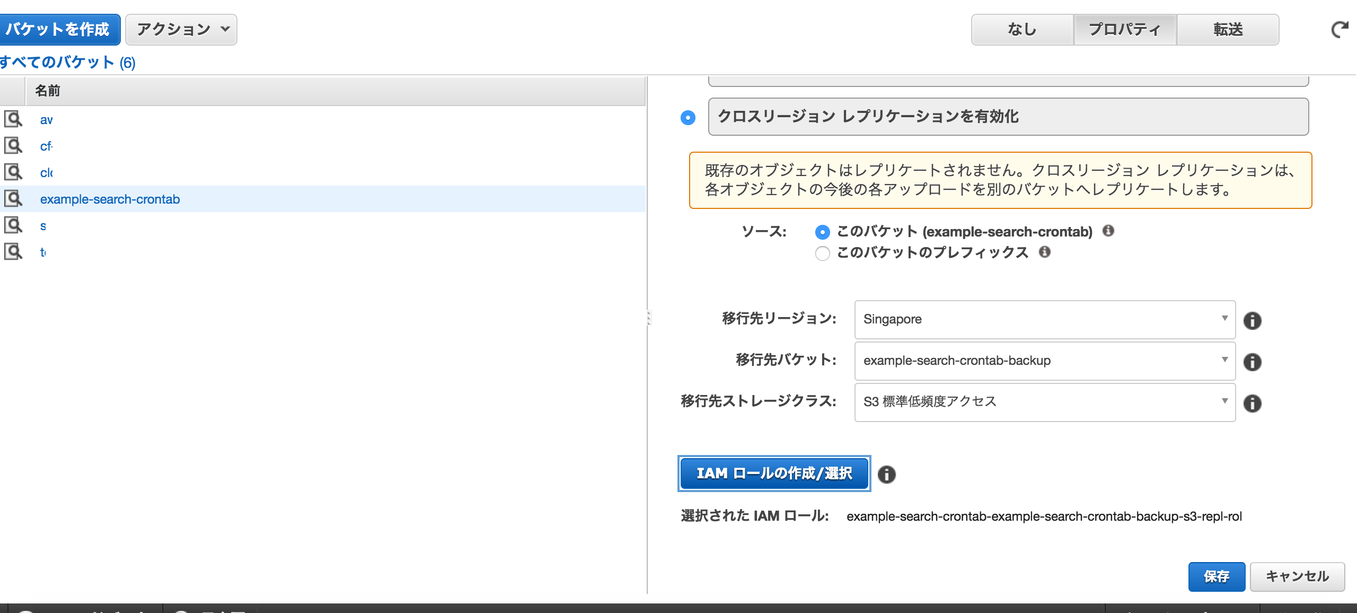The height and width of the screenshot is (613, 1357).
Task: Click the example-search-crontab bucket link
Action: 109,199
